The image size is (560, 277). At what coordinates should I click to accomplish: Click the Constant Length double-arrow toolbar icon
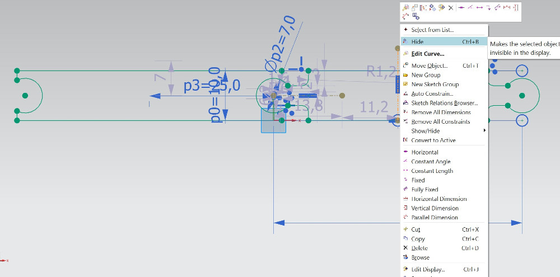[x=480, y=7]
